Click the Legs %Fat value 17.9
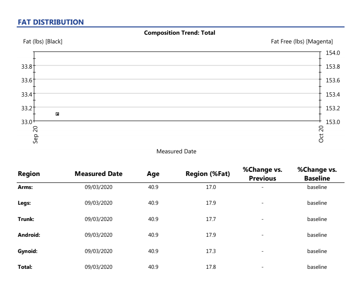Image resolution: width=358 pixels, height=292 pixels. (x=211, y=203)
